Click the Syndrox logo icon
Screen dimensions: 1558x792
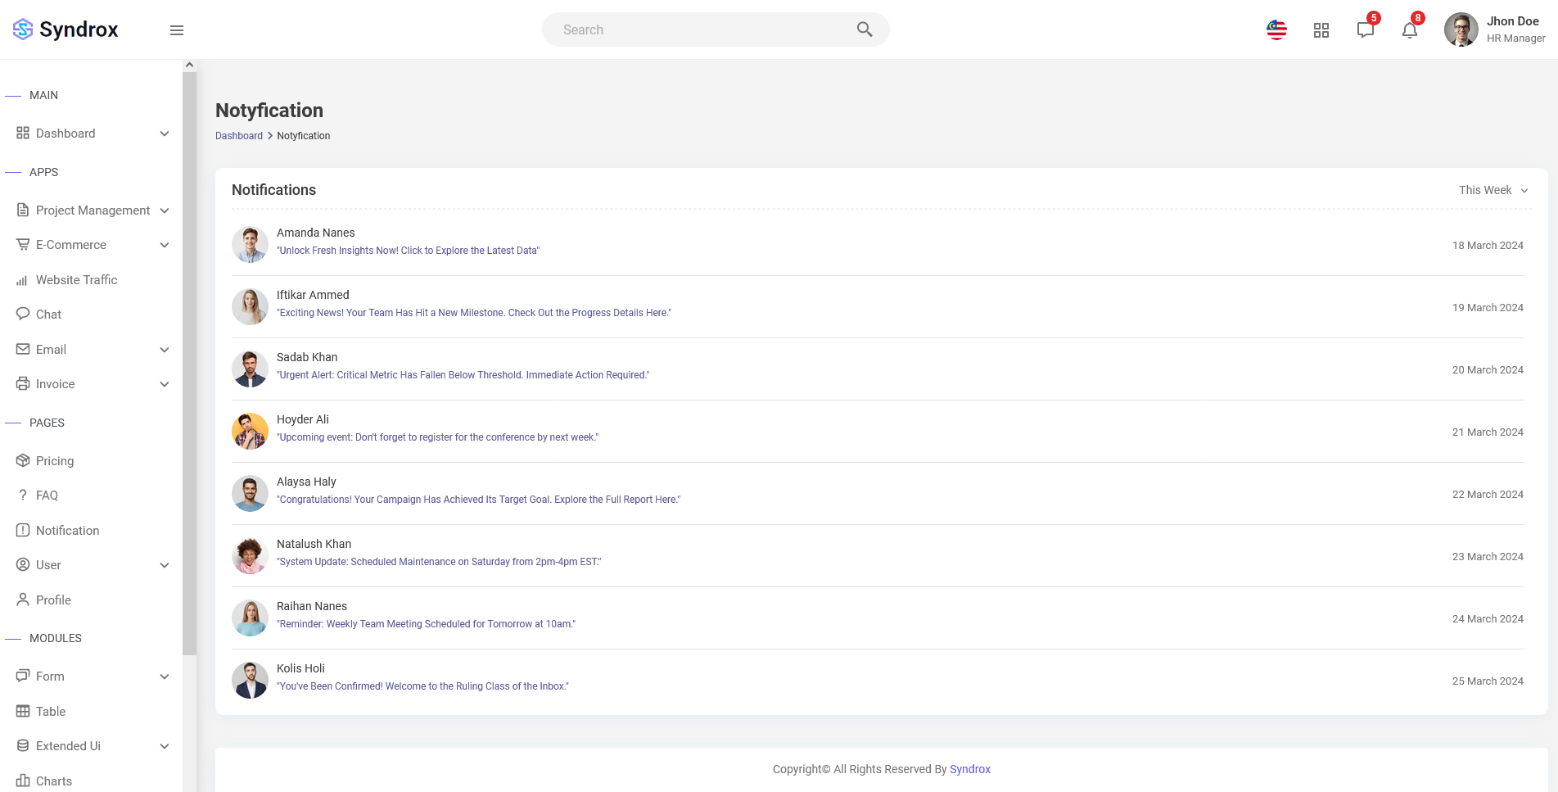[x=23, y=29]
